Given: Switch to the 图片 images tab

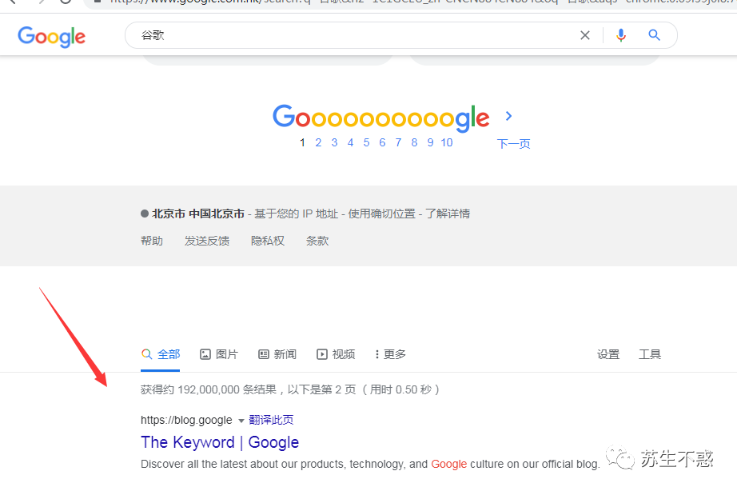Looking at the screenshot, I should [x=219, y=354].
